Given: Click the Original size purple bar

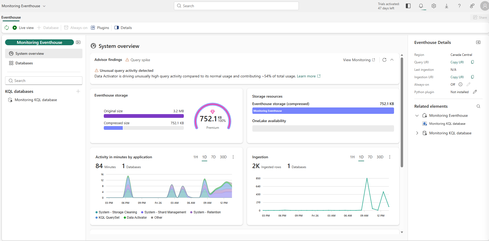Looking at the screenshot, I should click(144, 116).
